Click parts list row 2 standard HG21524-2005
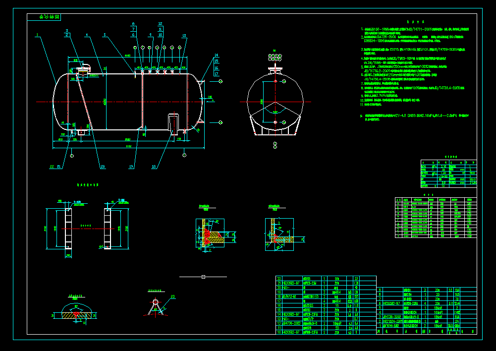 click(392, 321)
